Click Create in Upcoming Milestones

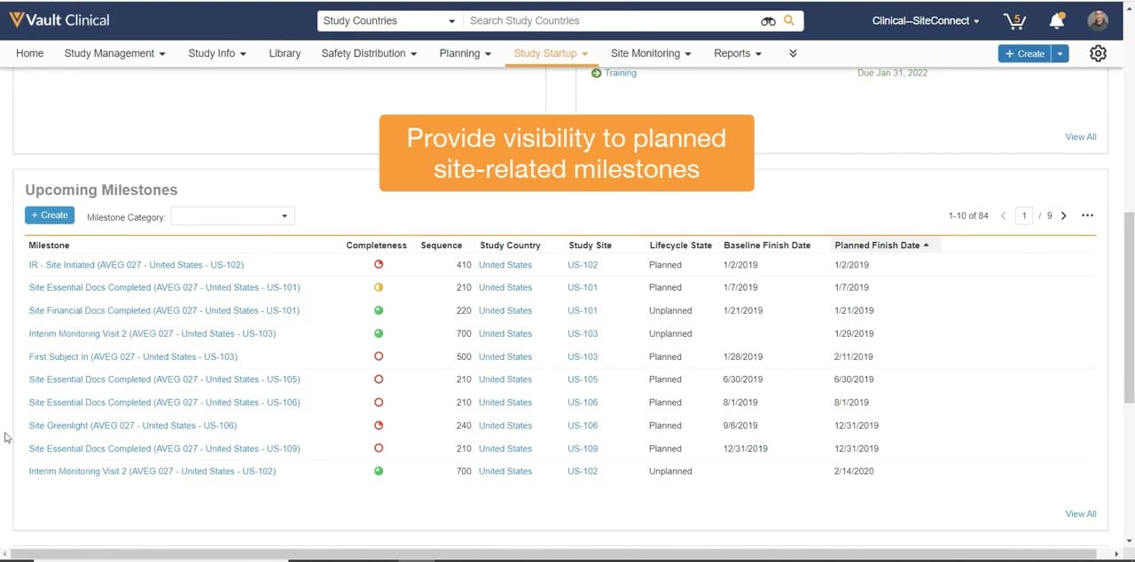point(50,215)
